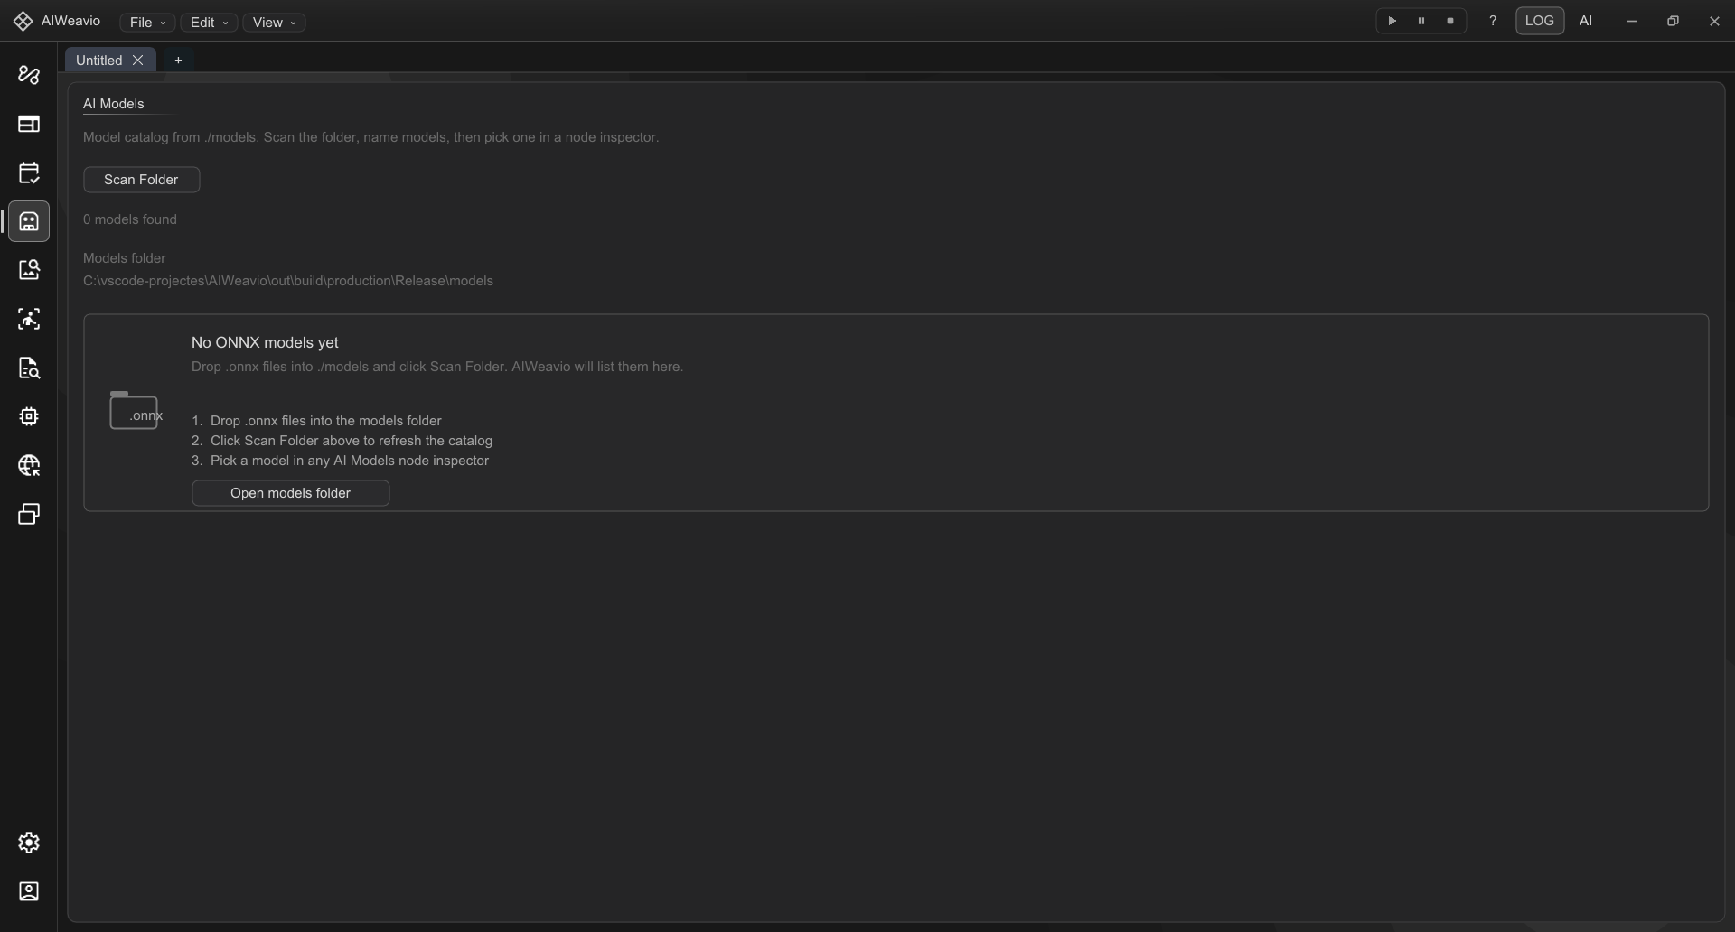Open the person detection frame icon

click(29, 319)
